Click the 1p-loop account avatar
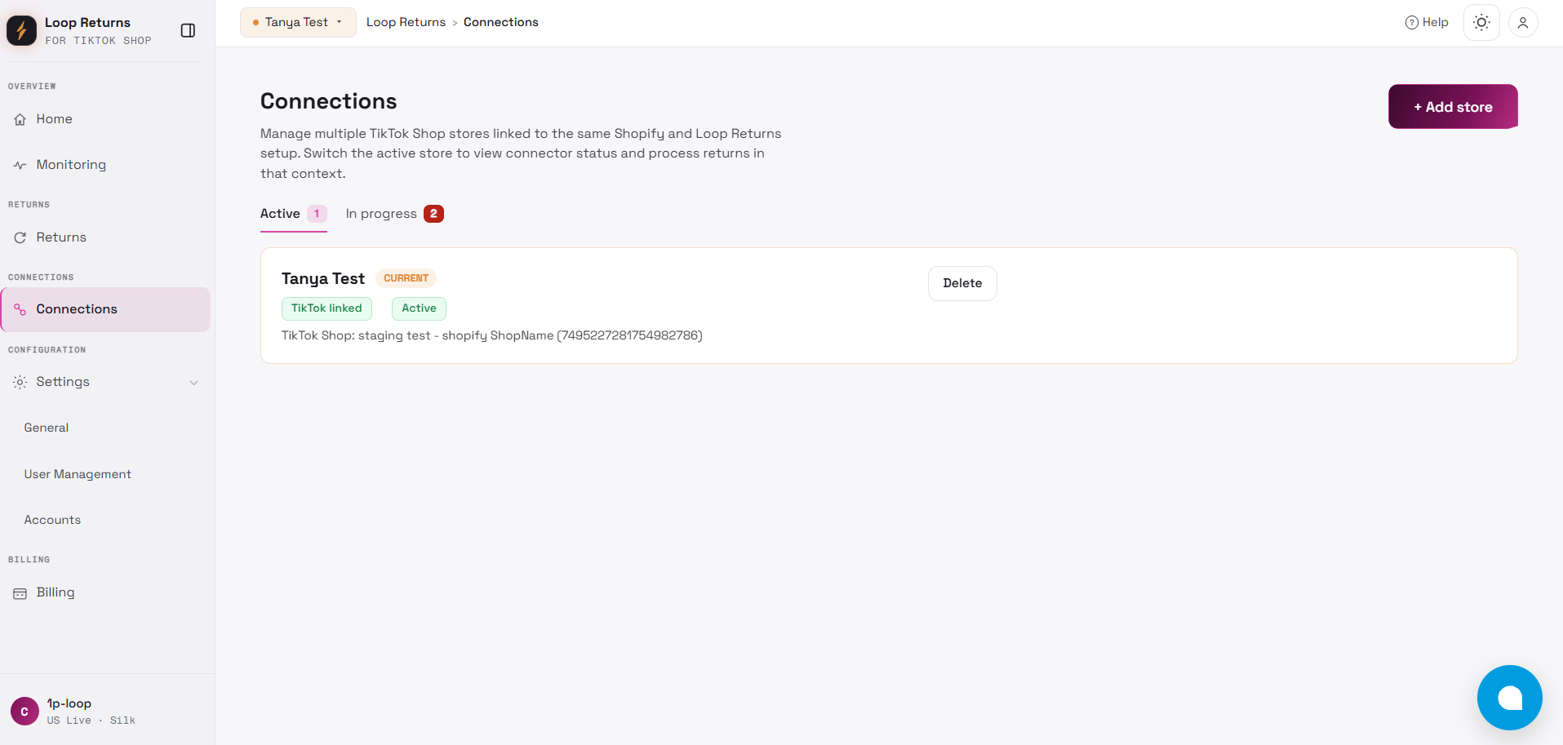This screenshot has width=1563, height=745. coord(24,711)
